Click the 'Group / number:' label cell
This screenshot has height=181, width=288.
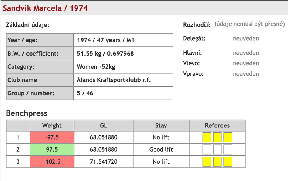coord(40,93)
